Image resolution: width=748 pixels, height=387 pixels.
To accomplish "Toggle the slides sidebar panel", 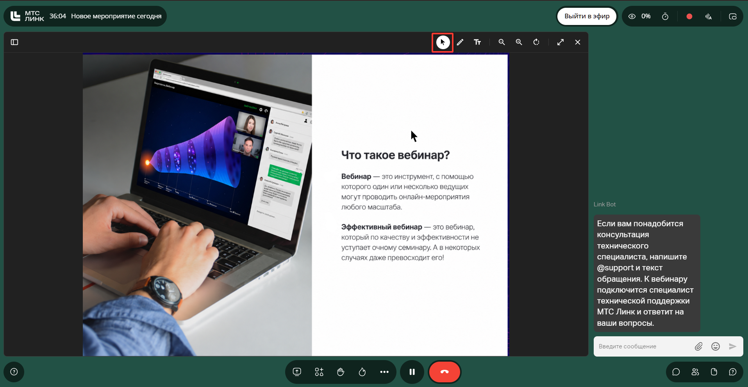I will [x=14, y=42].
